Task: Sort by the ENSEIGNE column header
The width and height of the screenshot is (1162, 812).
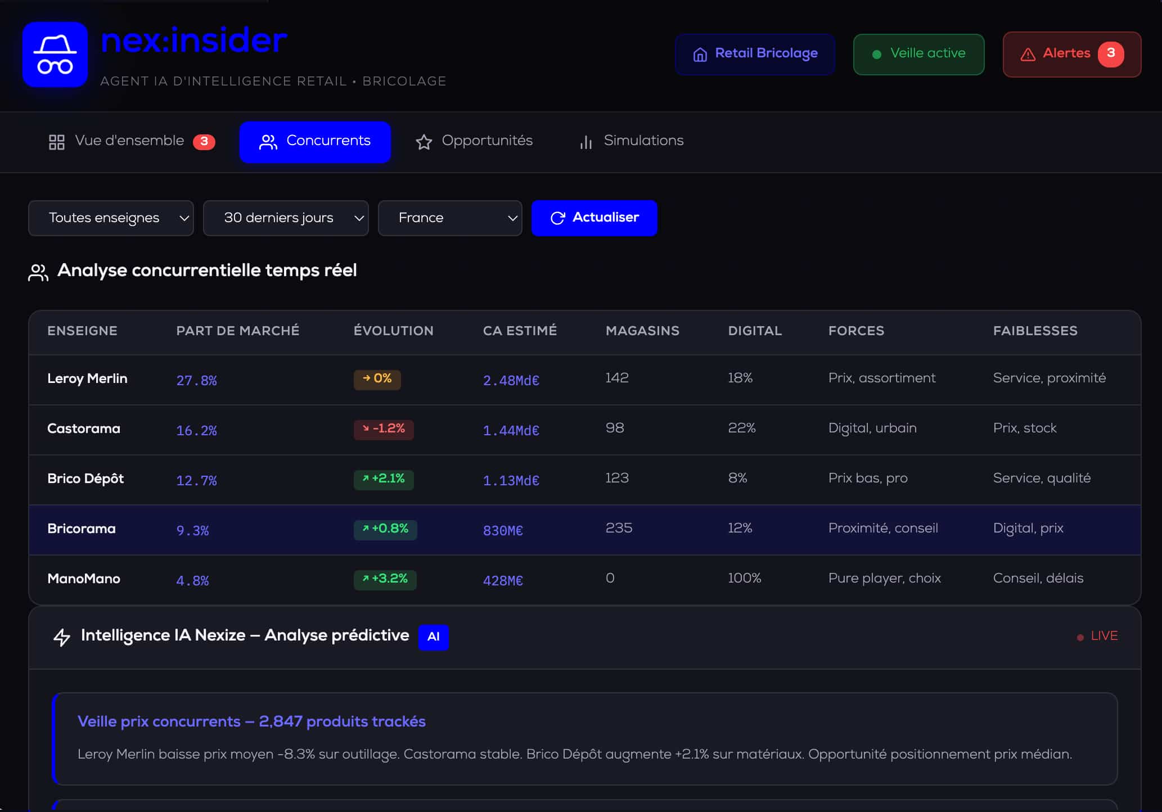Action: pos(82,331)
